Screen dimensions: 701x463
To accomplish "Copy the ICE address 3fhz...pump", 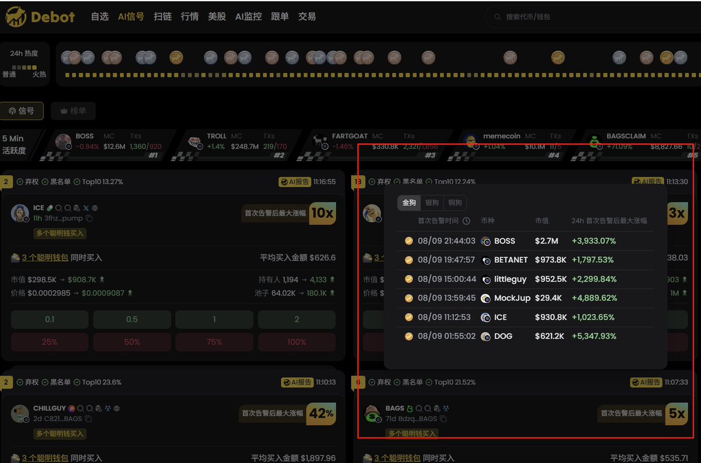I will tap(89, 218).
